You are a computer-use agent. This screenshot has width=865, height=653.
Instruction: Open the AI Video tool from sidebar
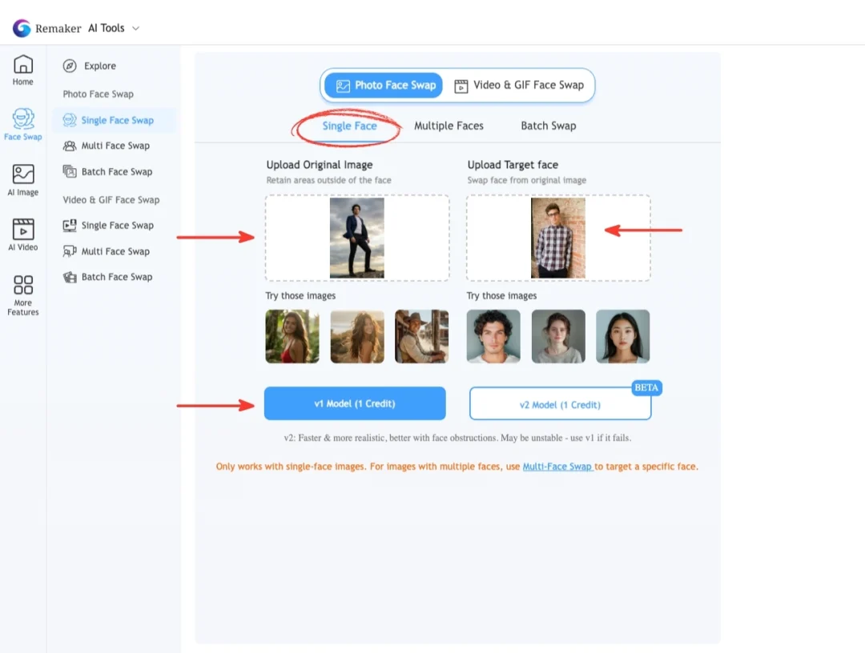pos(22,234)
